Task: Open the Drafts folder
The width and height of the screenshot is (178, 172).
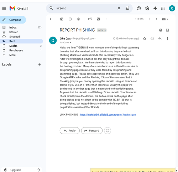Action: 21,46
